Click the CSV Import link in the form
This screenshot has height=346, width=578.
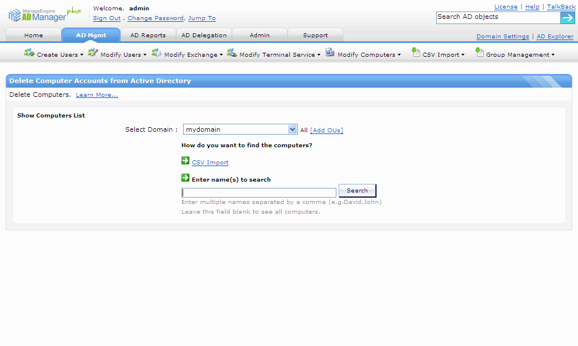(x=210, y=162)
